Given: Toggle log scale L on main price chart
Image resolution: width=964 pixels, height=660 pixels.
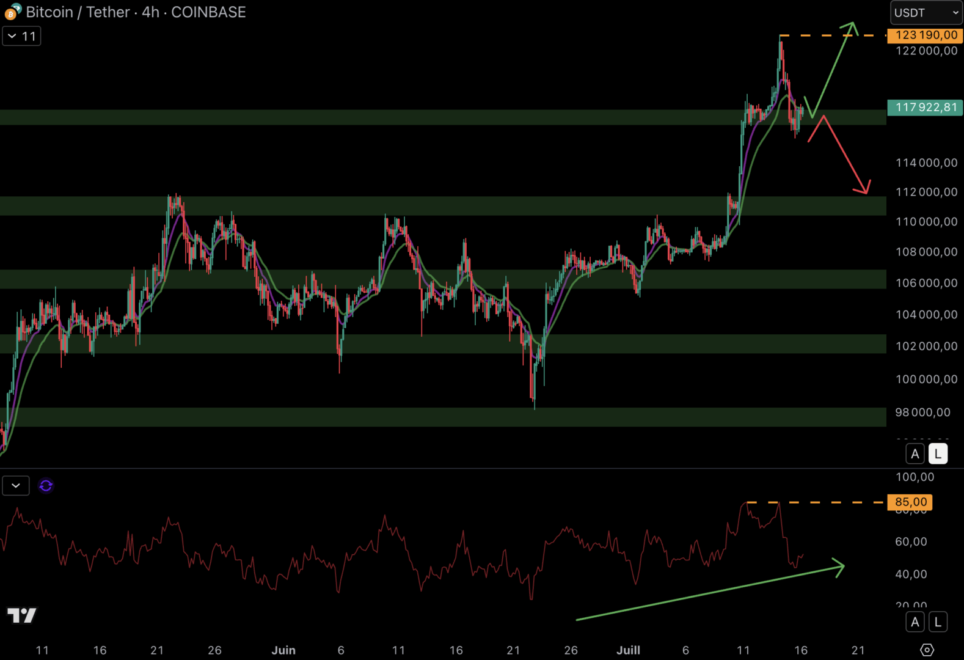Looking at the screenshot, I should (x=938, y=454).
